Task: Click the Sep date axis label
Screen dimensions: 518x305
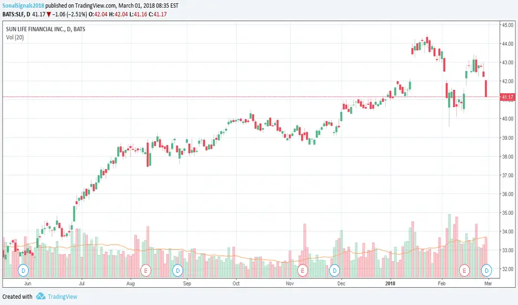Action: [187, 283]
